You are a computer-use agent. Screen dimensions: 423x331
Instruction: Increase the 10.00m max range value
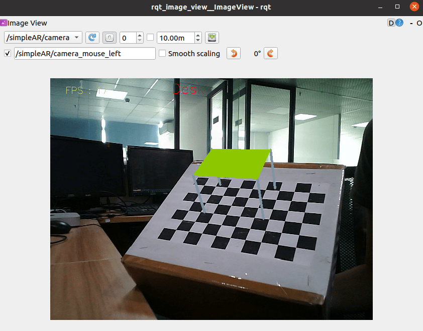[x=198, y=35]
